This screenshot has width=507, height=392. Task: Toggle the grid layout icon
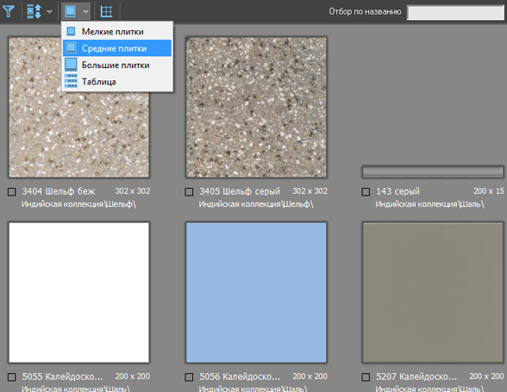pos(106,12)
